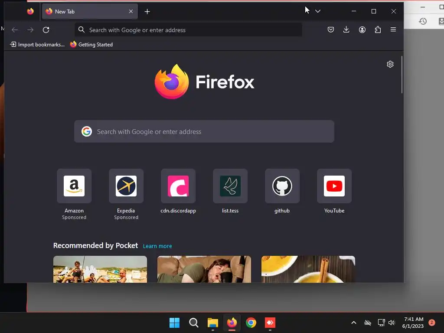Viewport: 444px width, 333px height.
Task: Click the OneDrive tray icon
Action: click(x=368, y=323)
